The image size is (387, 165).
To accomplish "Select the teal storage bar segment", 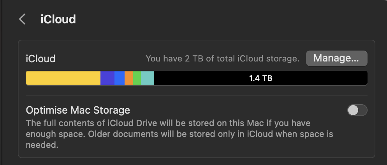I will pos(148,78).
